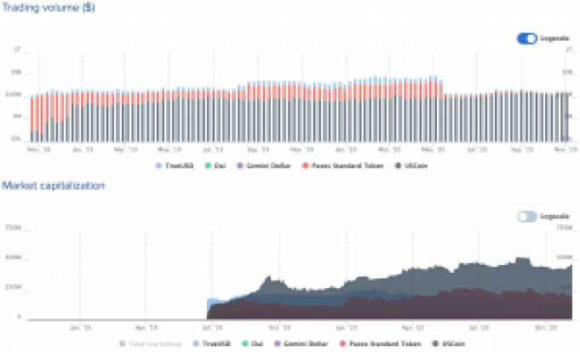This screenshot has width=580, height=352.
Task: Click the first bar in Trading volume chart
Action: click(32, 119)
